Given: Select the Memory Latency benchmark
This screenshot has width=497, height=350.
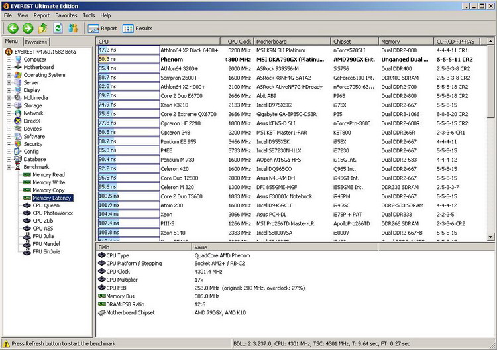Looking at the screenshot, I should pyautogui.click(x=52, y=198).
